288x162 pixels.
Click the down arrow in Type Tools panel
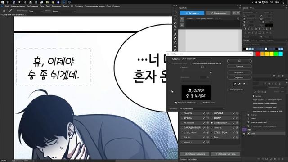(x=182, y=25)
